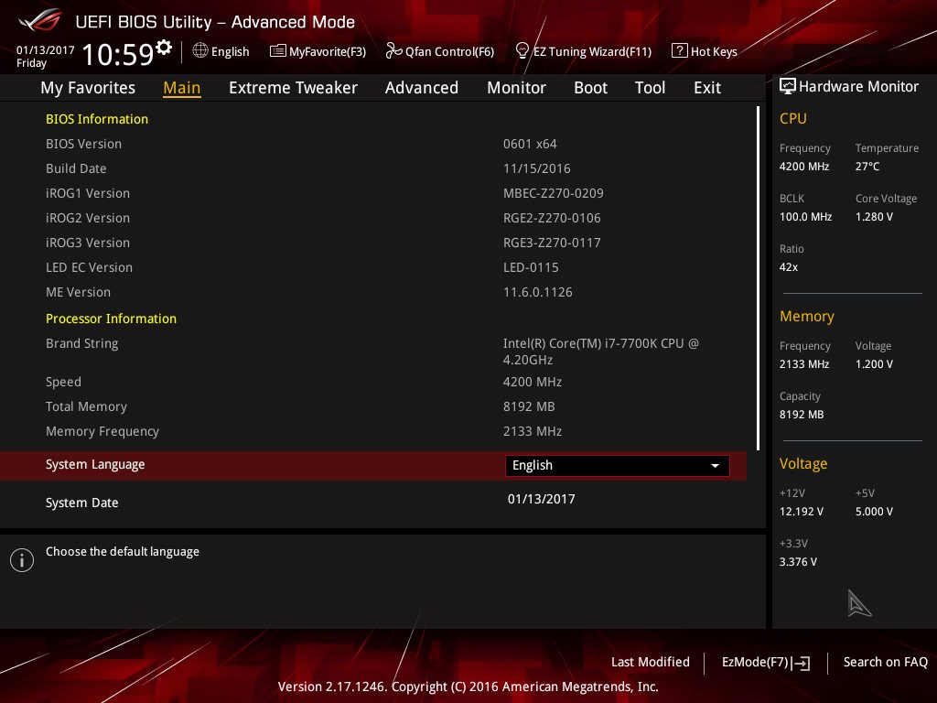Open Search on FAQ link
The height and width of the screenshot is (703, 937).
coord(885,663)
